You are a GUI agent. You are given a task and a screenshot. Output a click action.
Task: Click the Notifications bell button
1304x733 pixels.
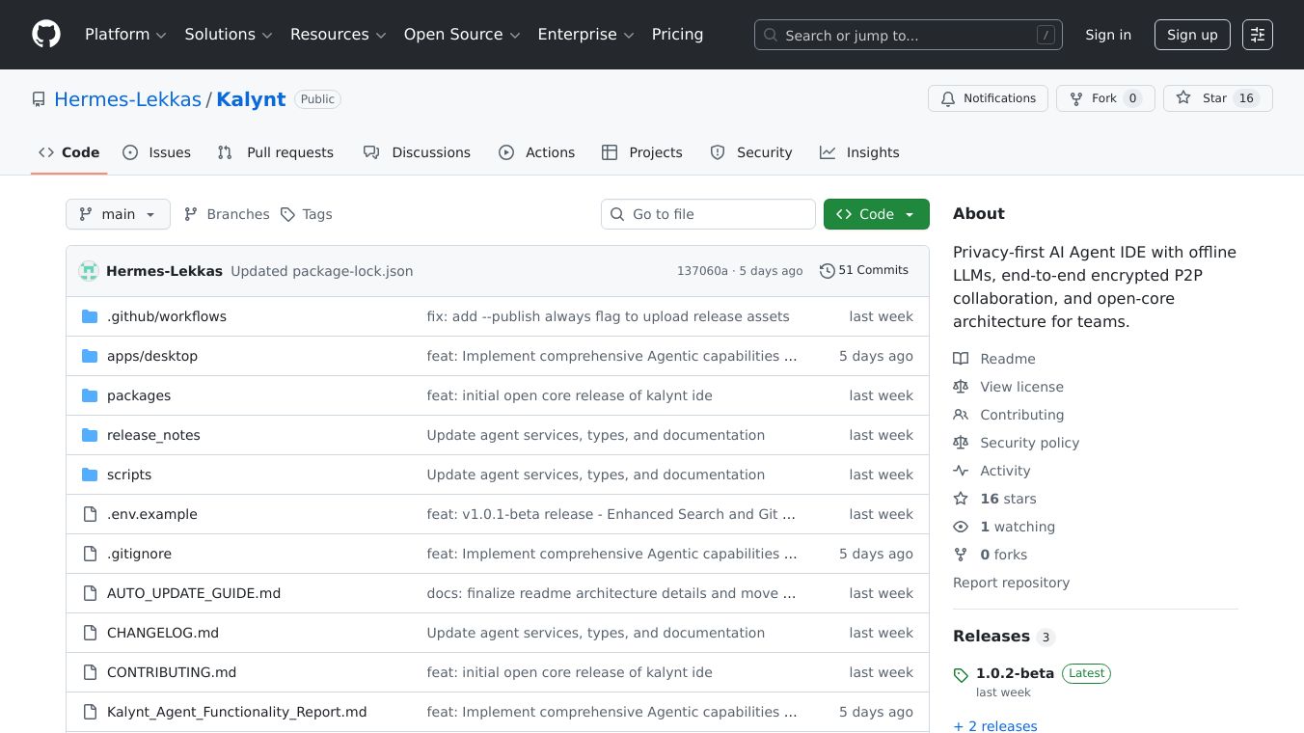(x=988, y=98)
